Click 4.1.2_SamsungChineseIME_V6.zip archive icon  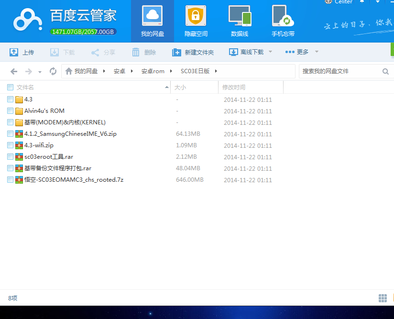(19, 134)
